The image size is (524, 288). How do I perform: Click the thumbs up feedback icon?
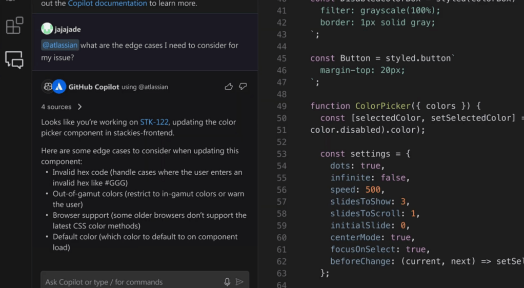pos(229,87)
